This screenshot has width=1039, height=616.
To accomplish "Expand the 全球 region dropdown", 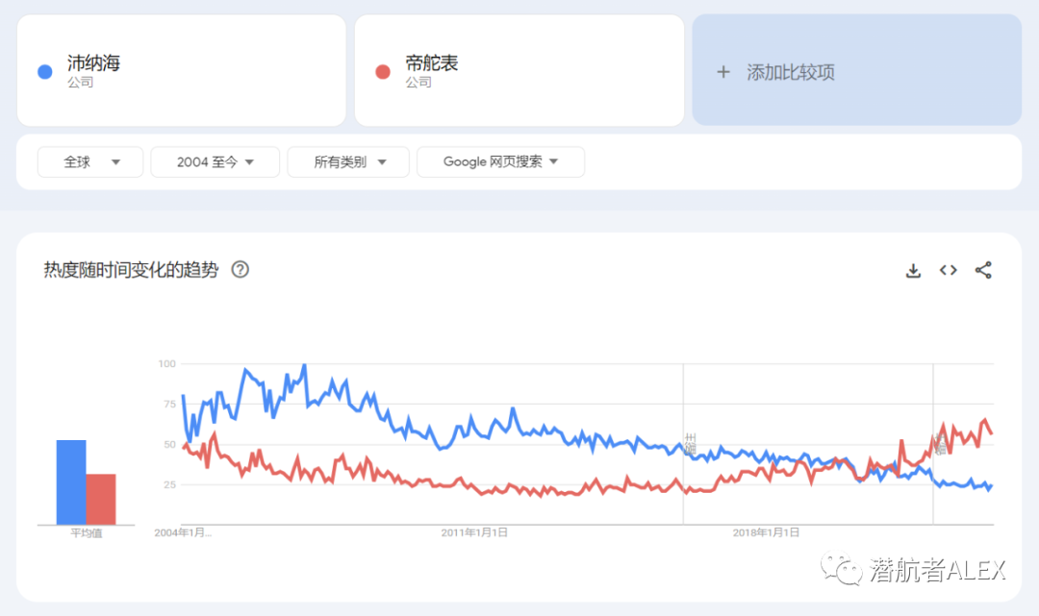I will tap(90, 162).
